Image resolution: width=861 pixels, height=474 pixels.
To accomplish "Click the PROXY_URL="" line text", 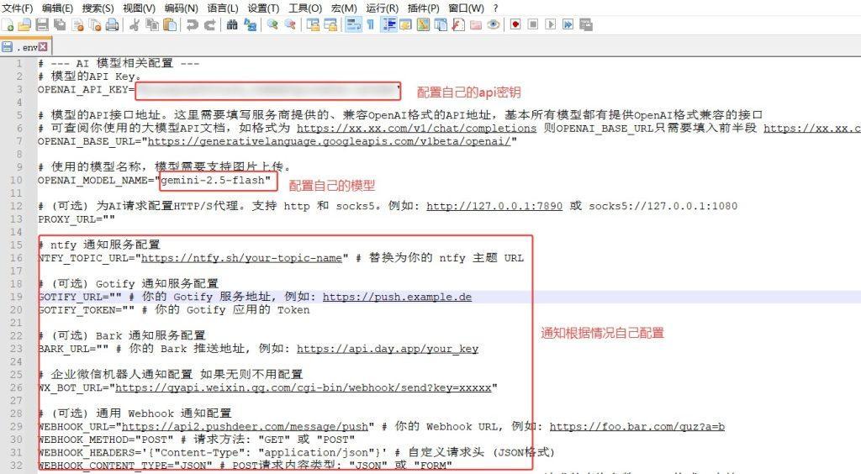I will (77, 219).
